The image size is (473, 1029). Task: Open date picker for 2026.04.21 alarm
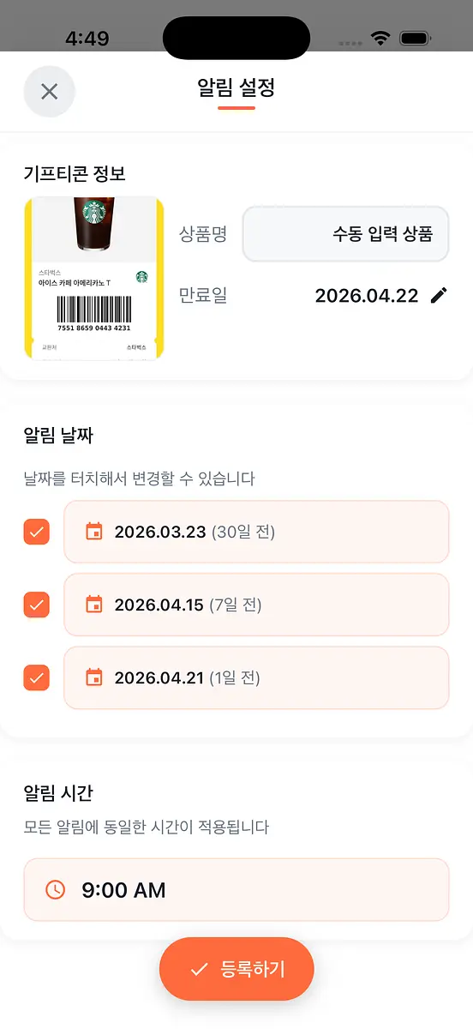[256, 677]
